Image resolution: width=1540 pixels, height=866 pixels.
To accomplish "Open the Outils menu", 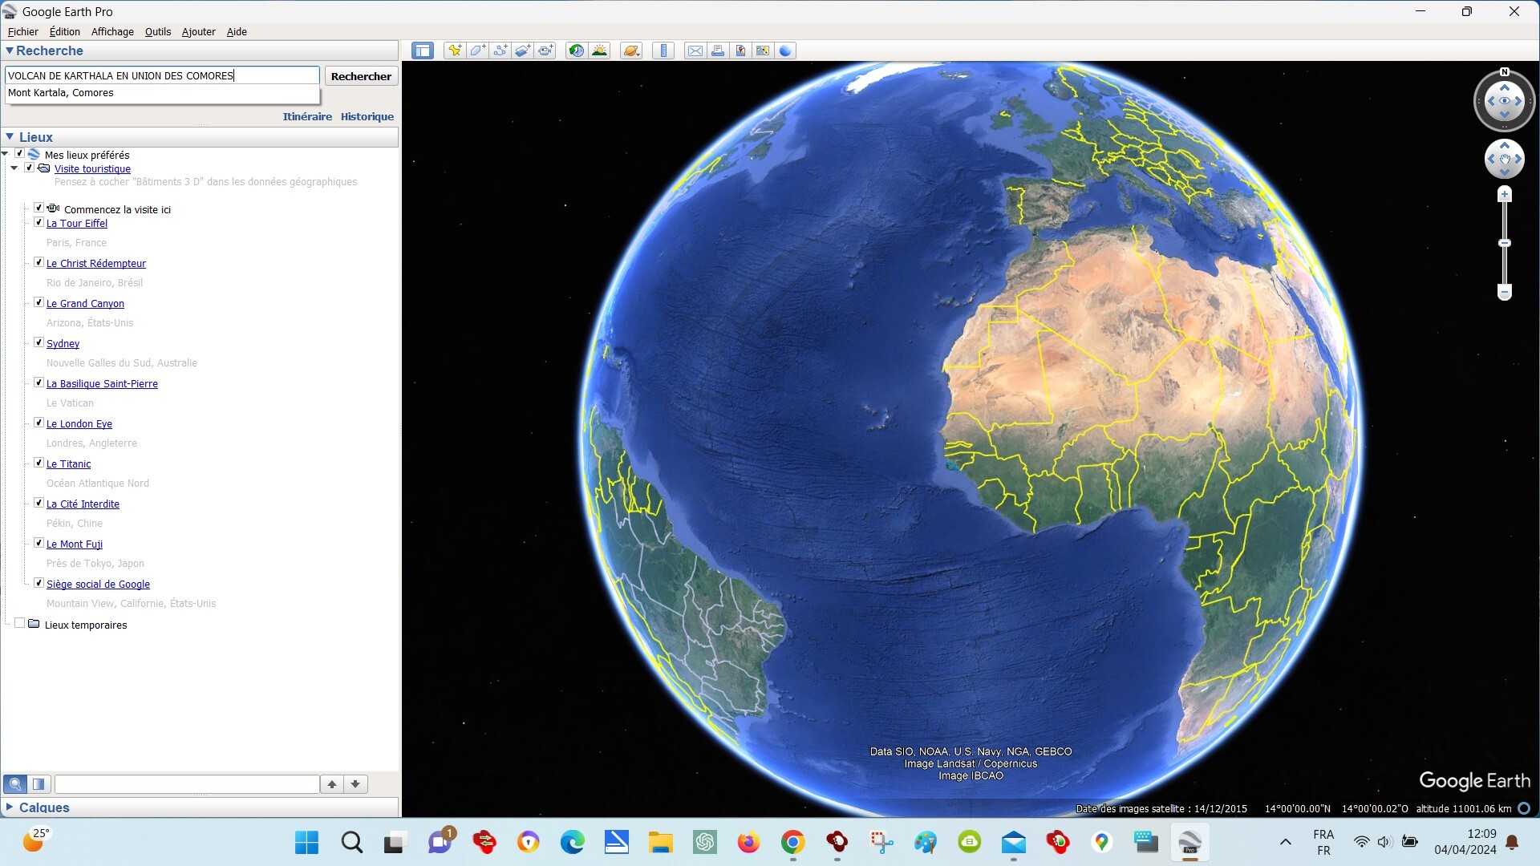I will pos(158,31).
